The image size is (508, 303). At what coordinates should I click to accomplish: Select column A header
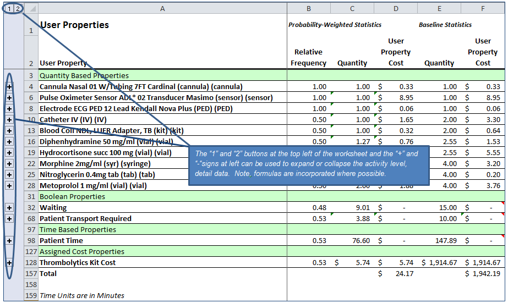tap(163, 8)
